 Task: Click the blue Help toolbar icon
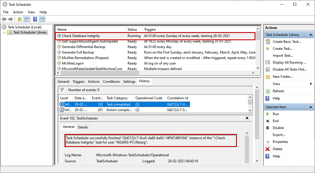tap(35, 19)
